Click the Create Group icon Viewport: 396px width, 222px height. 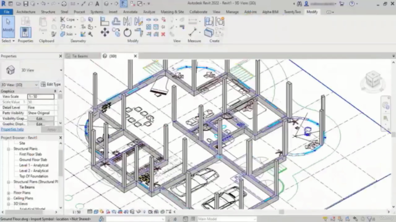point(220,22)
